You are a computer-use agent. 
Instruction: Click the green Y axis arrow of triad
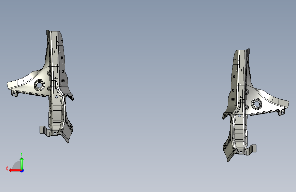[22, 163]
